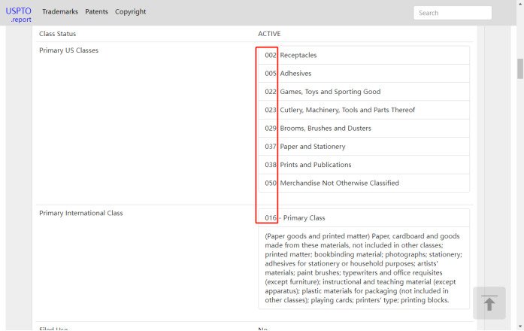Screen dimensions: 524x331
Task: Select the Prints and Publications row
Action: [x=364, y=165]
